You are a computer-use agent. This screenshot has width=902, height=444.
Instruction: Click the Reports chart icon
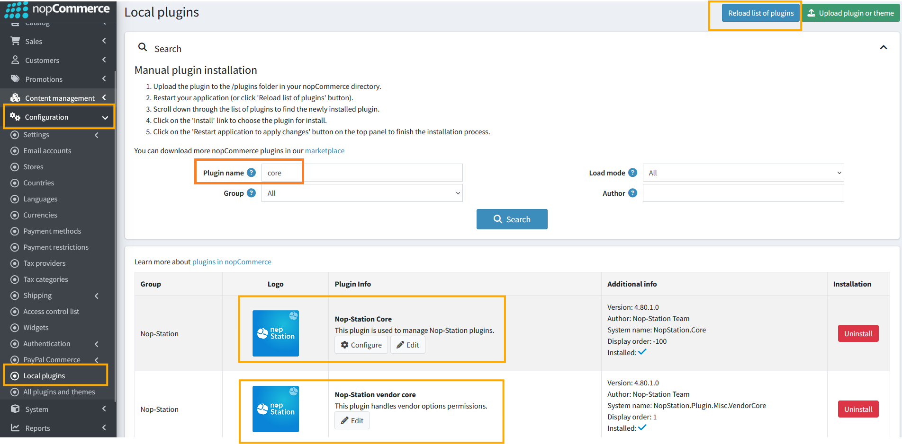pyautogui.click(x=15, y=428)
